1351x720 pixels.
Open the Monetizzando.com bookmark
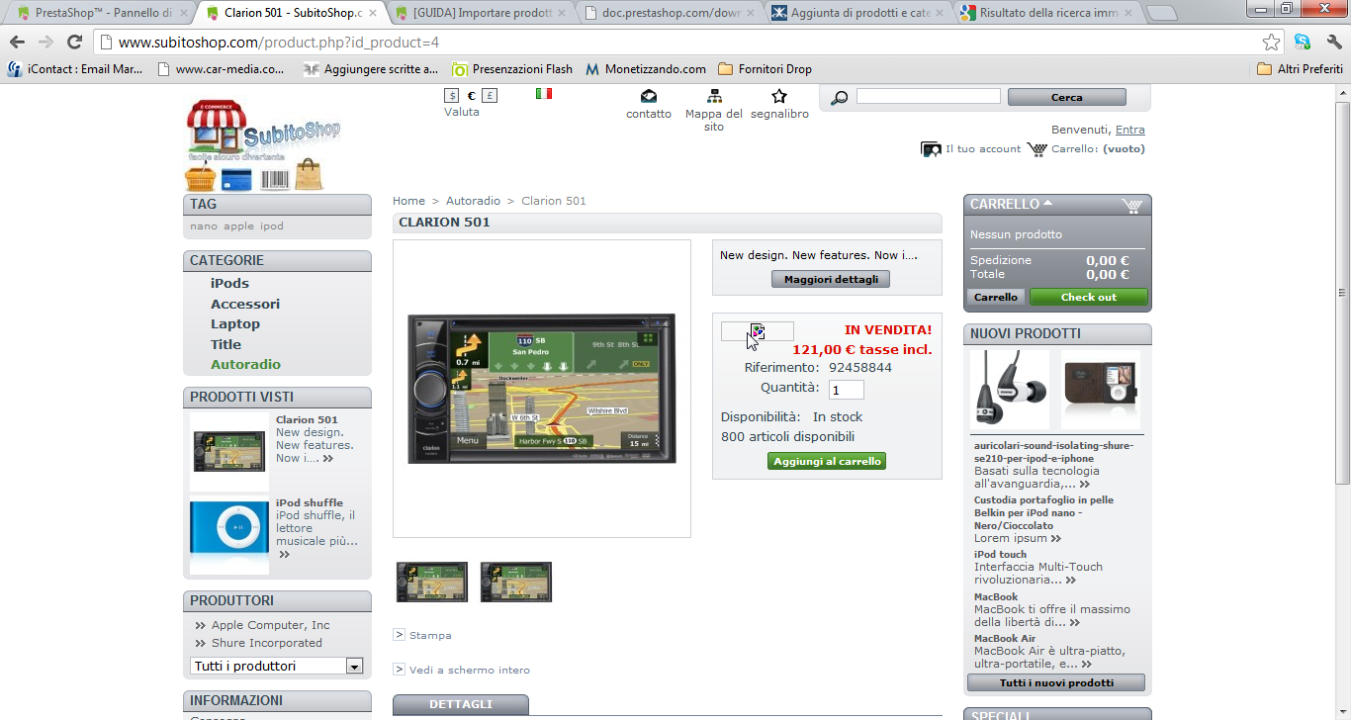(x=646, y=69)
